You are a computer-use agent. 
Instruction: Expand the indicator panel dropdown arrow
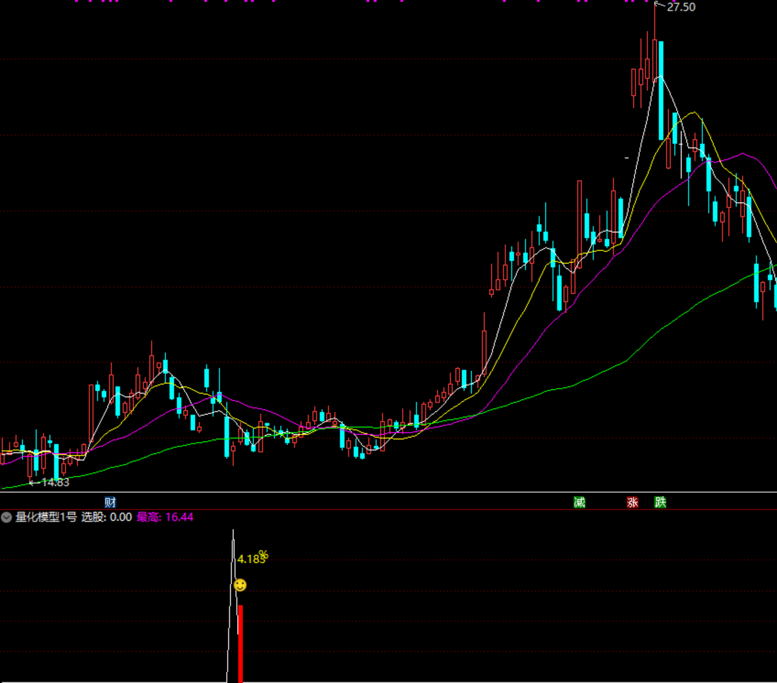[7, 518]
